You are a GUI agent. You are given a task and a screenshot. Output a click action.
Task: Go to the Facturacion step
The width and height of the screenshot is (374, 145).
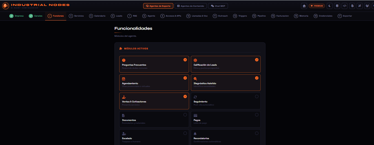point(280,16)
